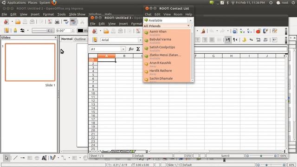Toggle Right-To-Left text direction
This screenshot has width=297, height=167.
click(235, 40)
